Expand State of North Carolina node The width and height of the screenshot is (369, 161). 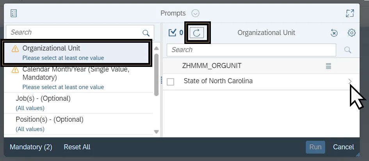[x=350, y=81]
